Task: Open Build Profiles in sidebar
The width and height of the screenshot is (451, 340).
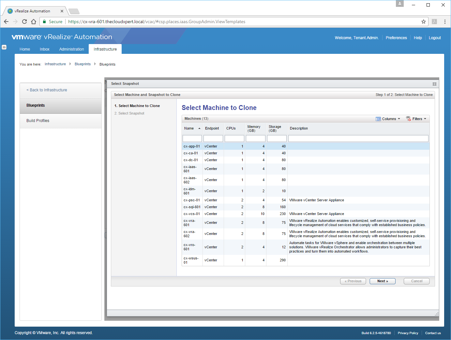Action: (x=38, y=121)
